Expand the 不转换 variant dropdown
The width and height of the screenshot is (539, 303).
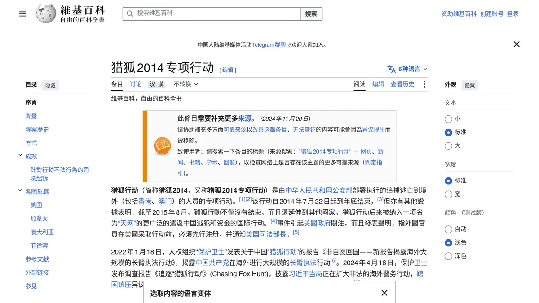186,84
